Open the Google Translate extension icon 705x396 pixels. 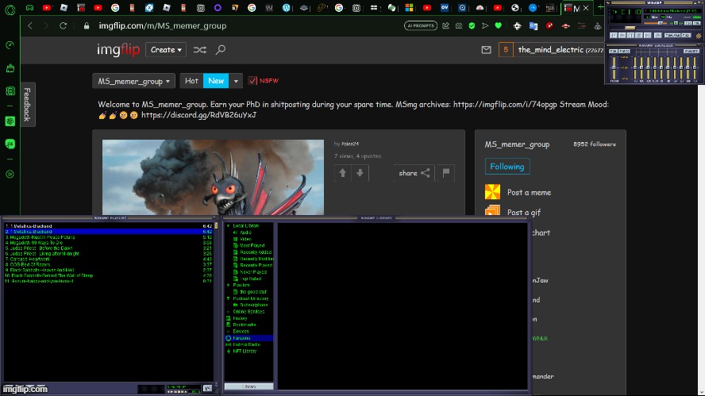click(x=534, y=25)
